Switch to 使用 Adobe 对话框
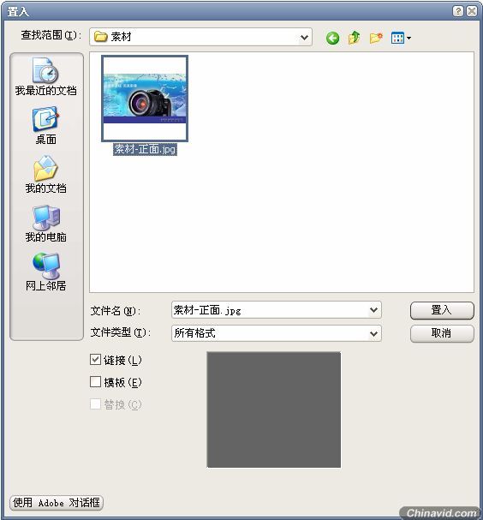The image size is (483, 520). click(x=57, y=502)
